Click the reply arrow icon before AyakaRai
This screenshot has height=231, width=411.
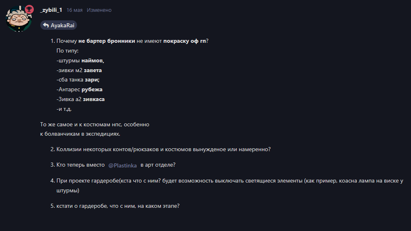coord(46,25)
